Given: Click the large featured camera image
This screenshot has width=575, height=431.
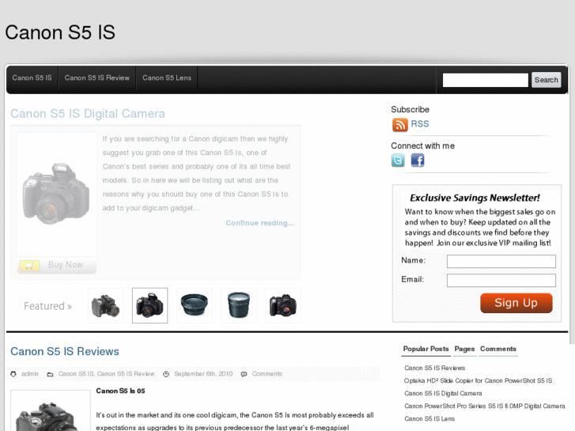Looking at the screenshot, I should tap(56, 194).
